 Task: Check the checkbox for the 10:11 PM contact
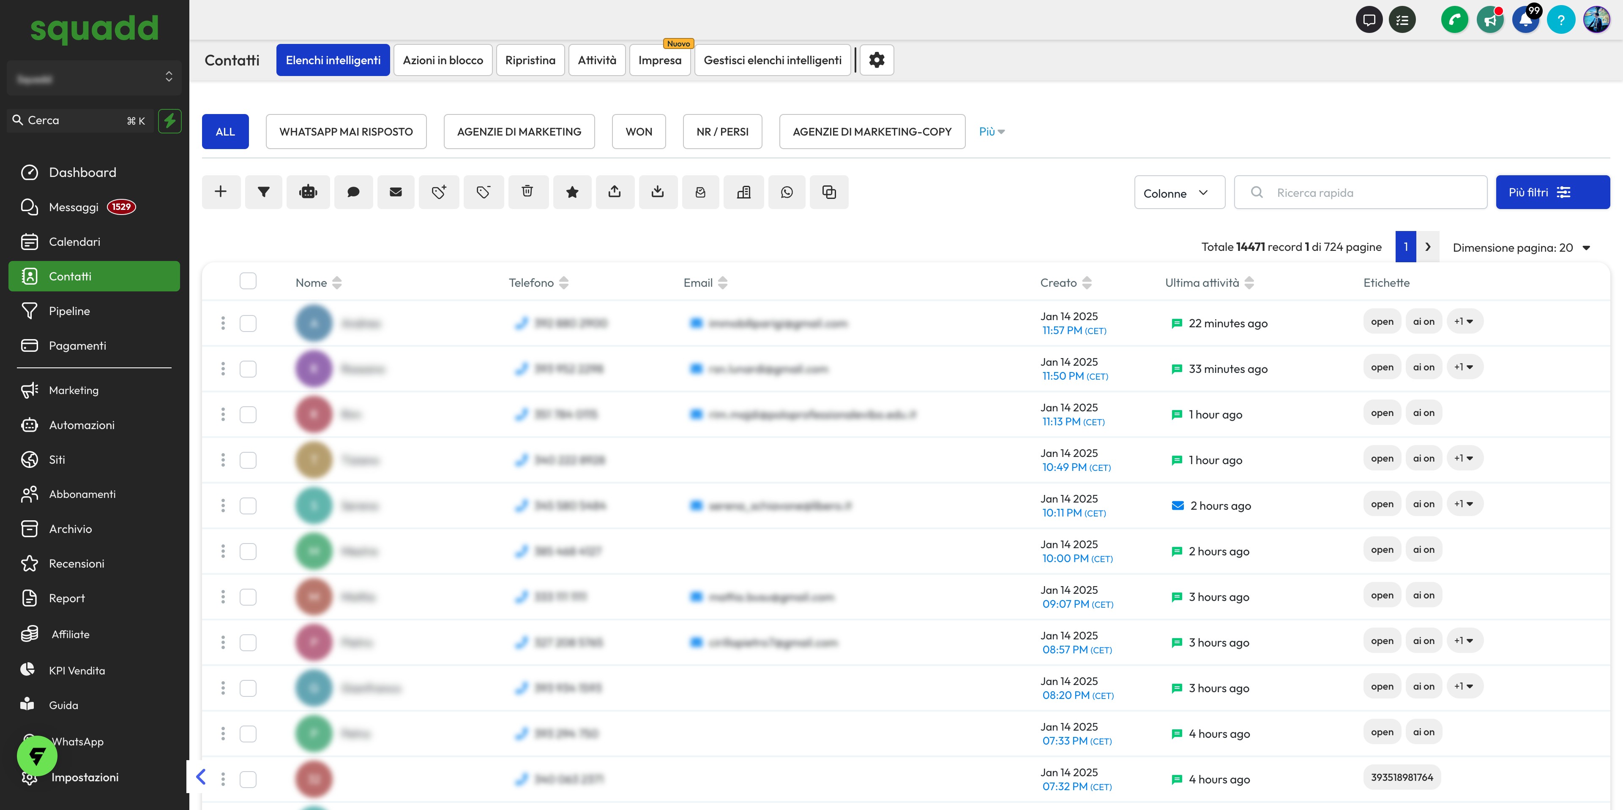tap(248, 506)
